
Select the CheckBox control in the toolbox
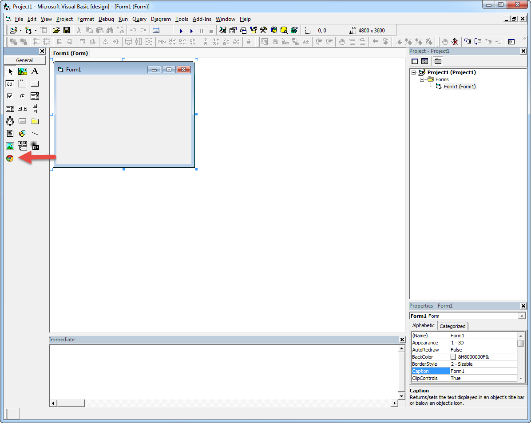(x=9, y=96)
